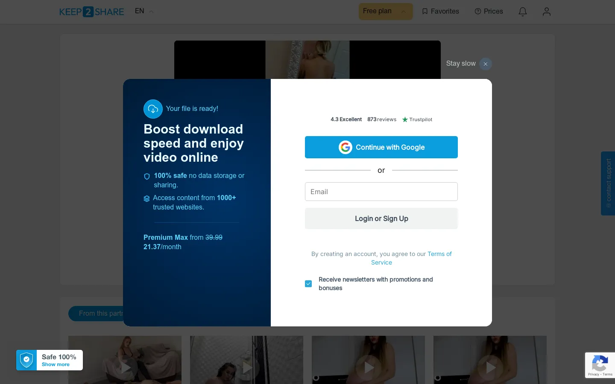Image resolution: width=615 pixels, height=384 pixels.
Task: Click the layers icon beside Access content
Action: 146,198
